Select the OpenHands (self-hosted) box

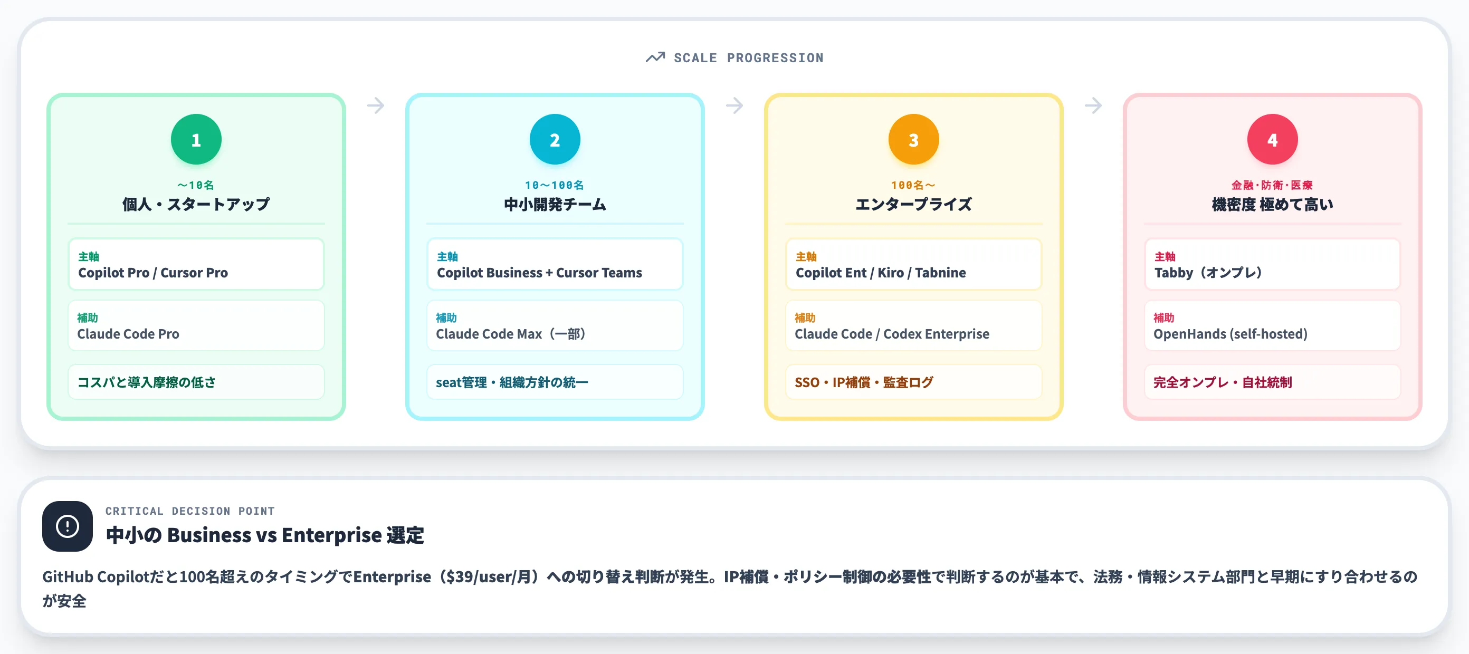[x=1272, y=325]
